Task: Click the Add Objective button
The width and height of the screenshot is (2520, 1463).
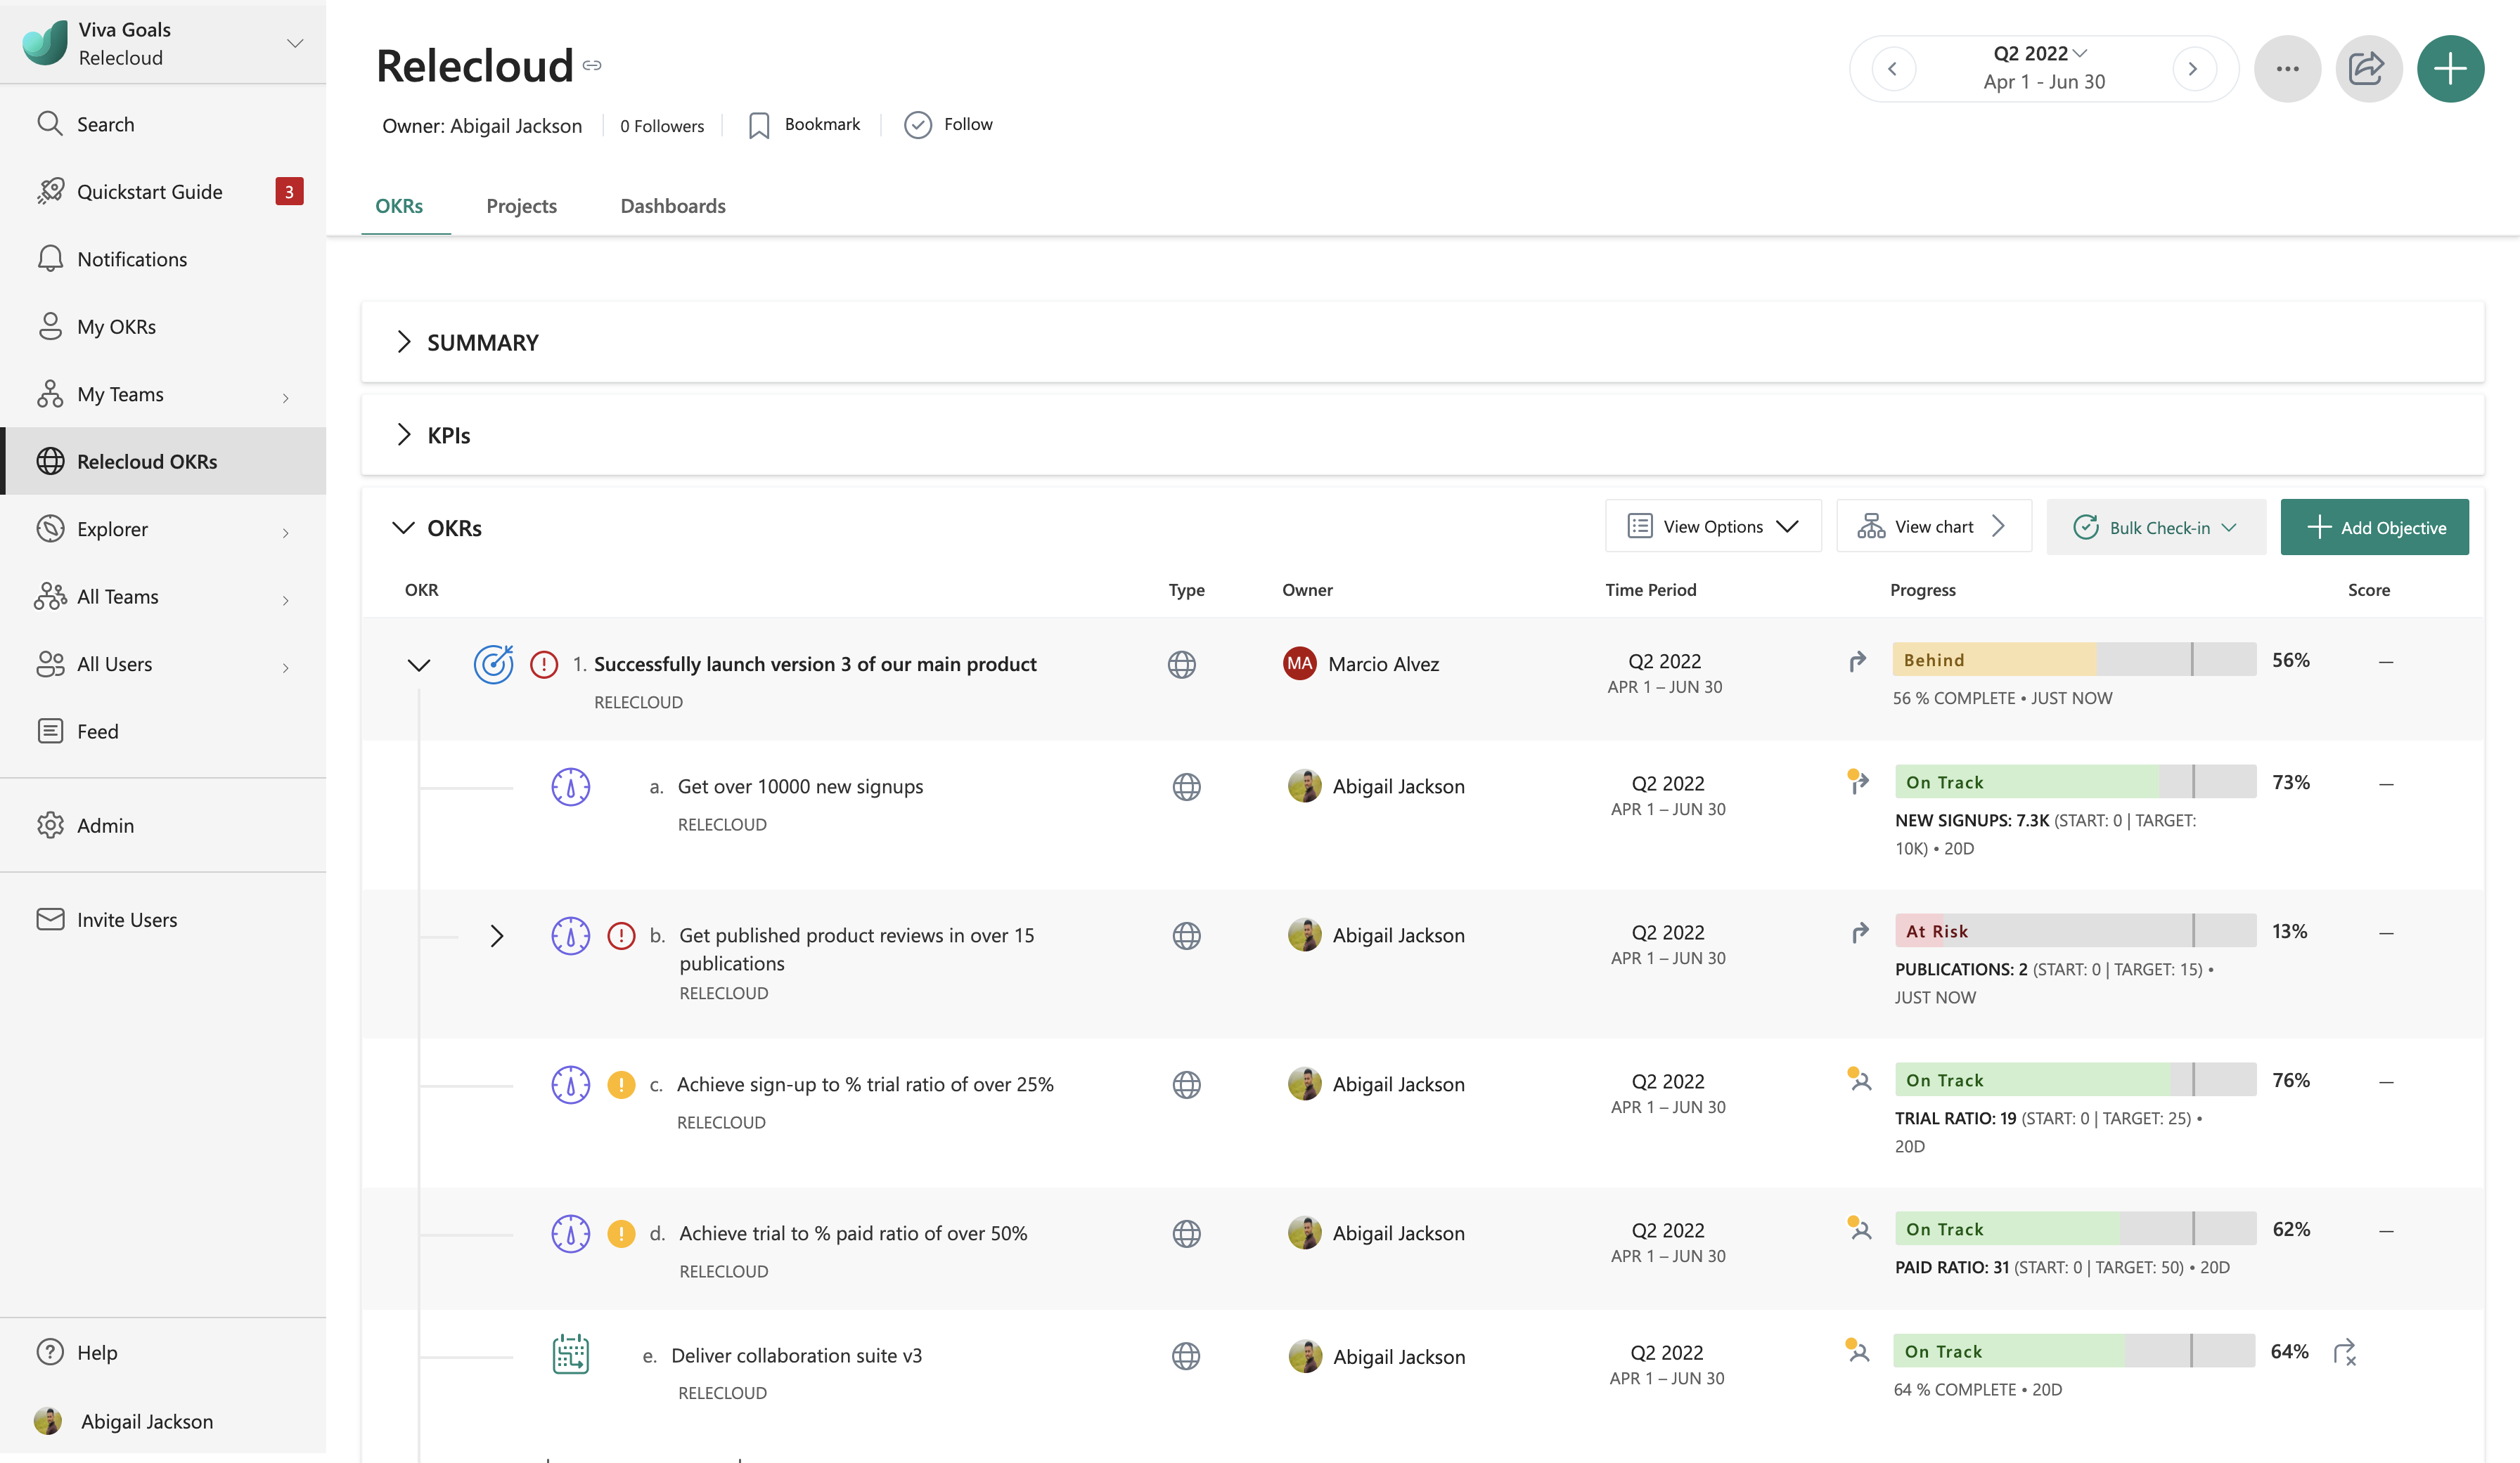Action: (2374, 526)
